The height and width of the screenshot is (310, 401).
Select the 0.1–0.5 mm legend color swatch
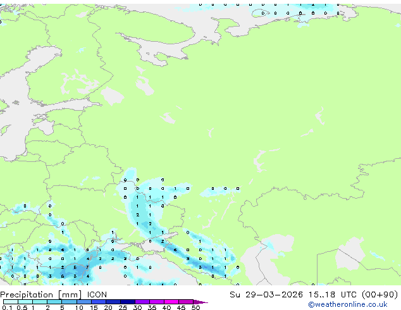(11, 302)
